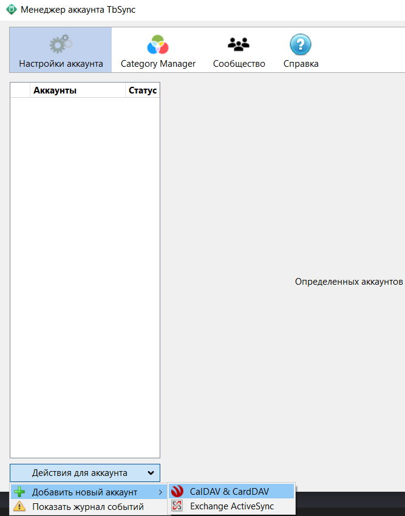405x516 pixels.
Task: Click the yellow warning triangle icon
Action: point(19,506)
